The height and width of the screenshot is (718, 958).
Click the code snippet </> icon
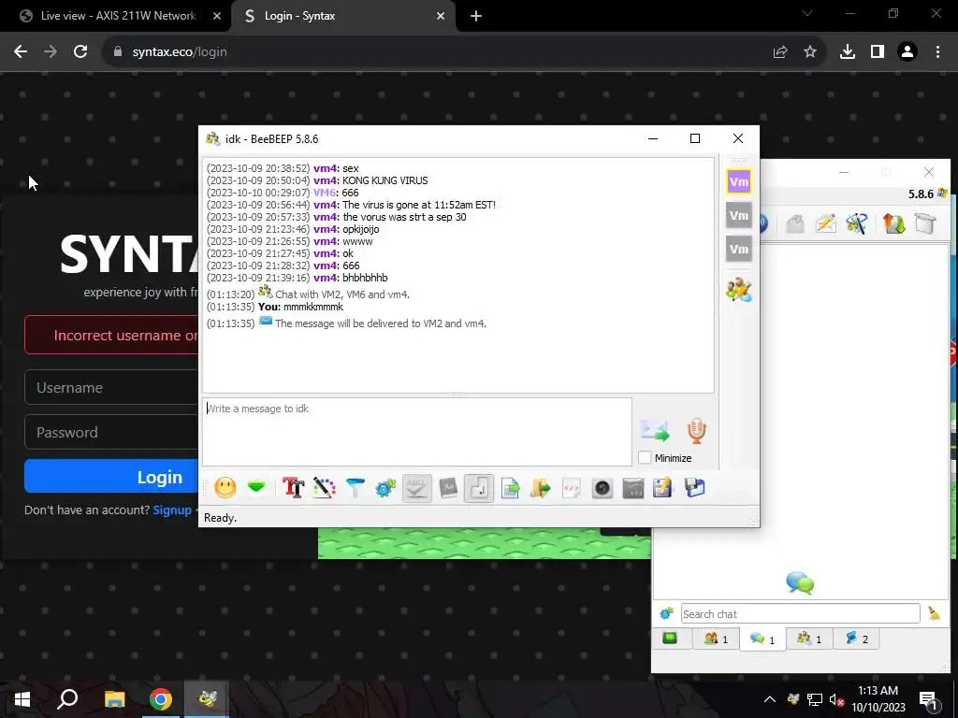tap(572, 488)
